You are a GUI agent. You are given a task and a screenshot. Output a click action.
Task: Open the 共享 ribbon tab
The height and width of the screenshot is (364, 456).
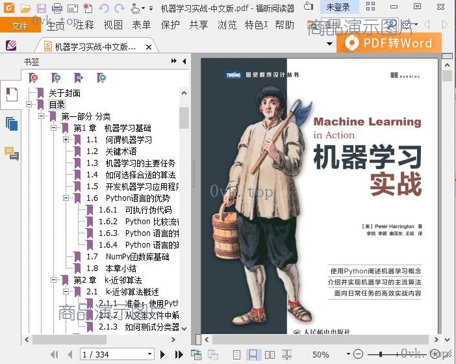[199, 25]
